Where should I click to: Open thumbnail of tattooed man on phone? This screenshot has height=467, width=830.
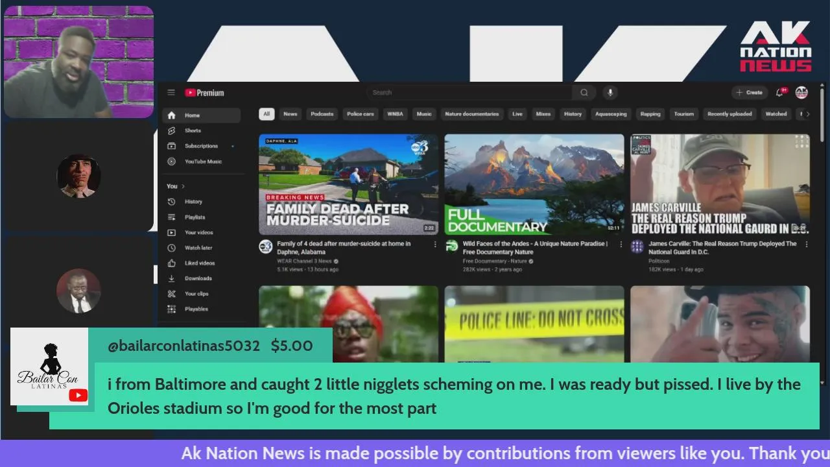pyautogui.click(x=720, y=324)
